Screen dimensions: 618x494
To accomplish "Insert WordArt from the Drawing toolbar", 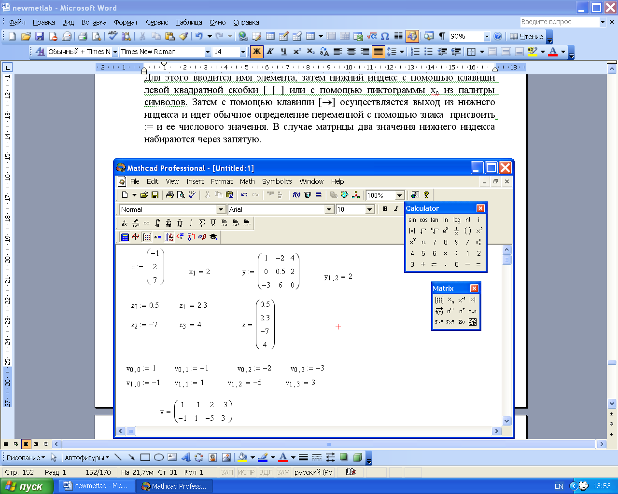I will [x=185, y=457].
